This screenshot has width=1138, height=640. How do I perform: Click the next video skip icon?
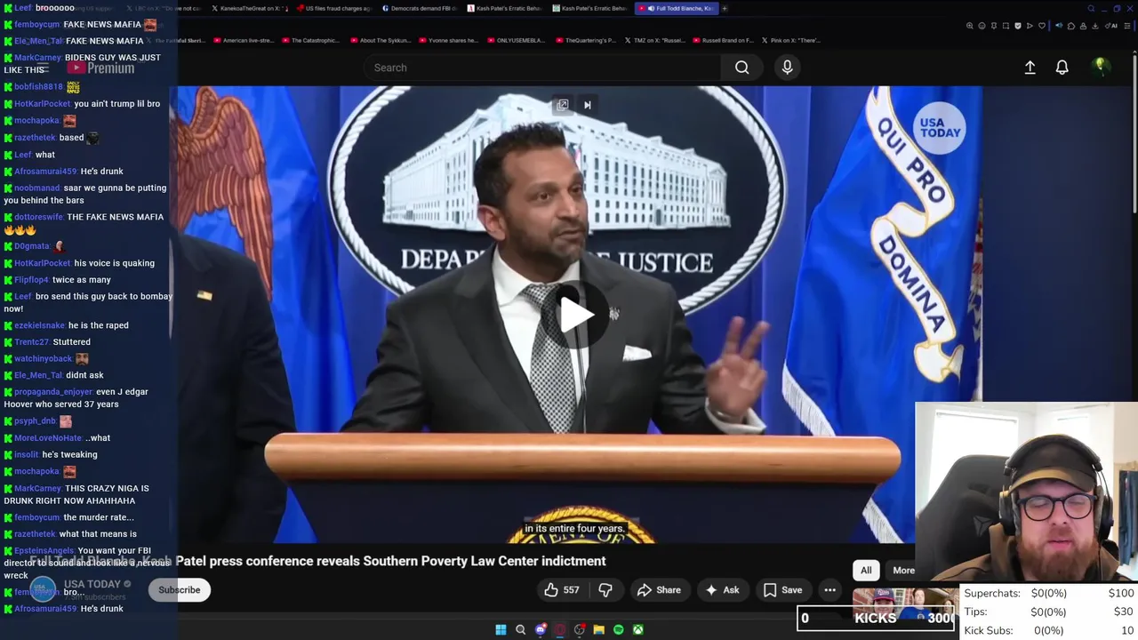coord(587,105)
